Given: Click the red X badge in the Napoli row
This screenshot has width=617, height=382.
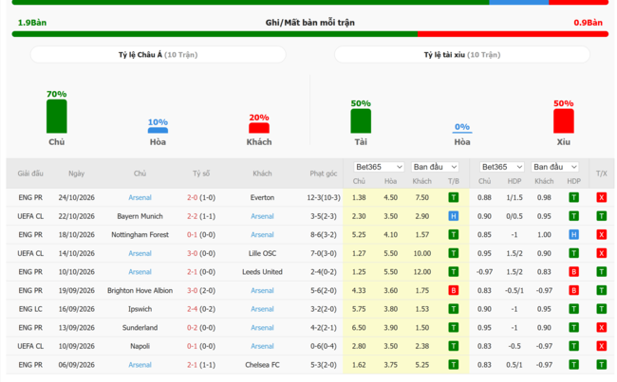Looking at the screenshot, I should (601, 346).
